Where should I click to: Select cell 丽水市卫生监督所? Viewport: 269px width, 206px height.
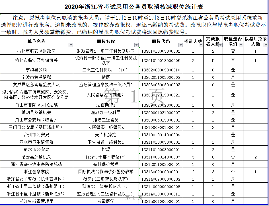click(36, 142)
